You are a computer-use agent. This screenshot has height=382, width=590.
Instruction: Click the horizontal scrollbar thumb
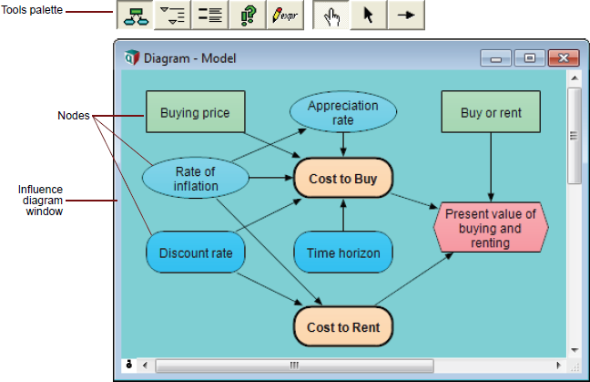[294, 366]
